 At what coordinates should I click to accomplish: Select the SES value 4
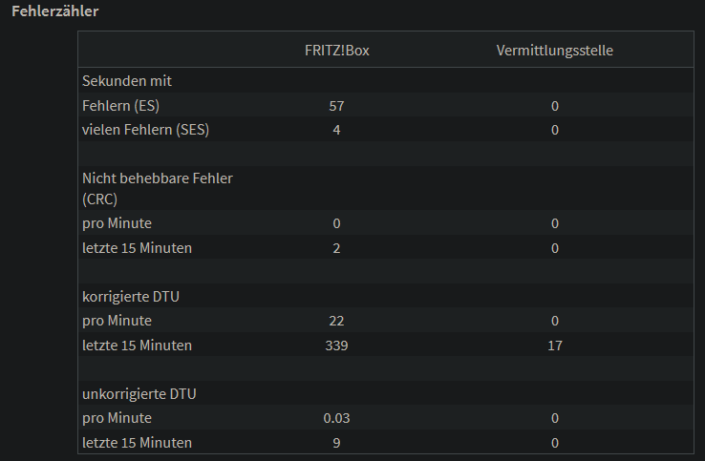coord(336,131)
